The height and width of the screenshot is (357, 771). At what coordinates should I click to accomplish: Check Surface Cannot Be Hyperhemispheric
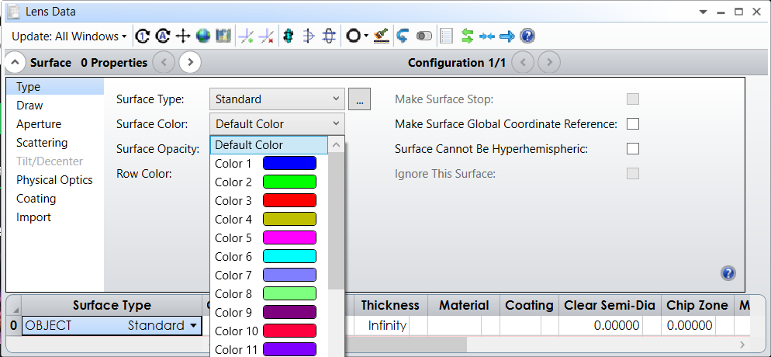[x=633, y=149]
